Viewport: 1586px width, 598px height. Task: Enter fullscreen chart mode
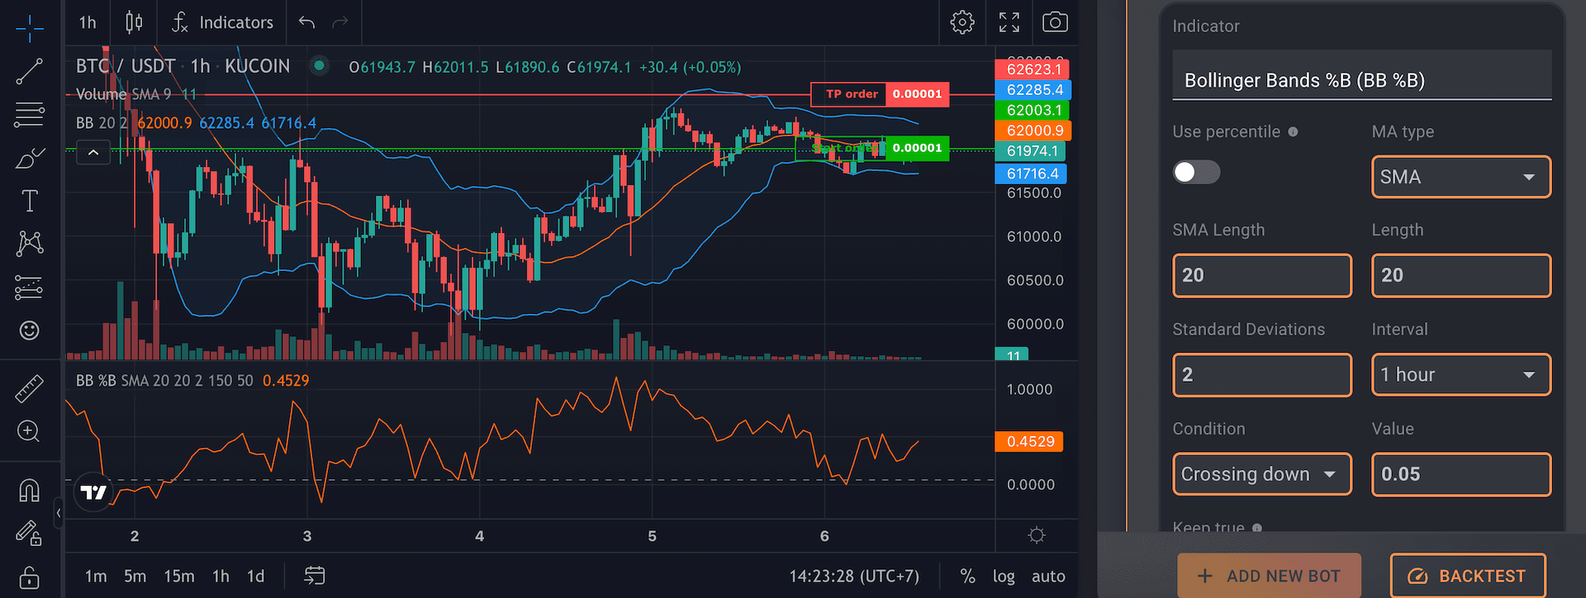pos(1009,22)
